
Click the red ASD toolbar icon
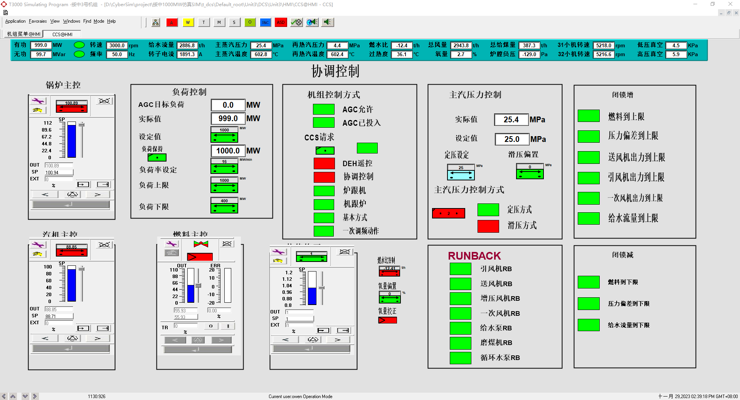281,22
